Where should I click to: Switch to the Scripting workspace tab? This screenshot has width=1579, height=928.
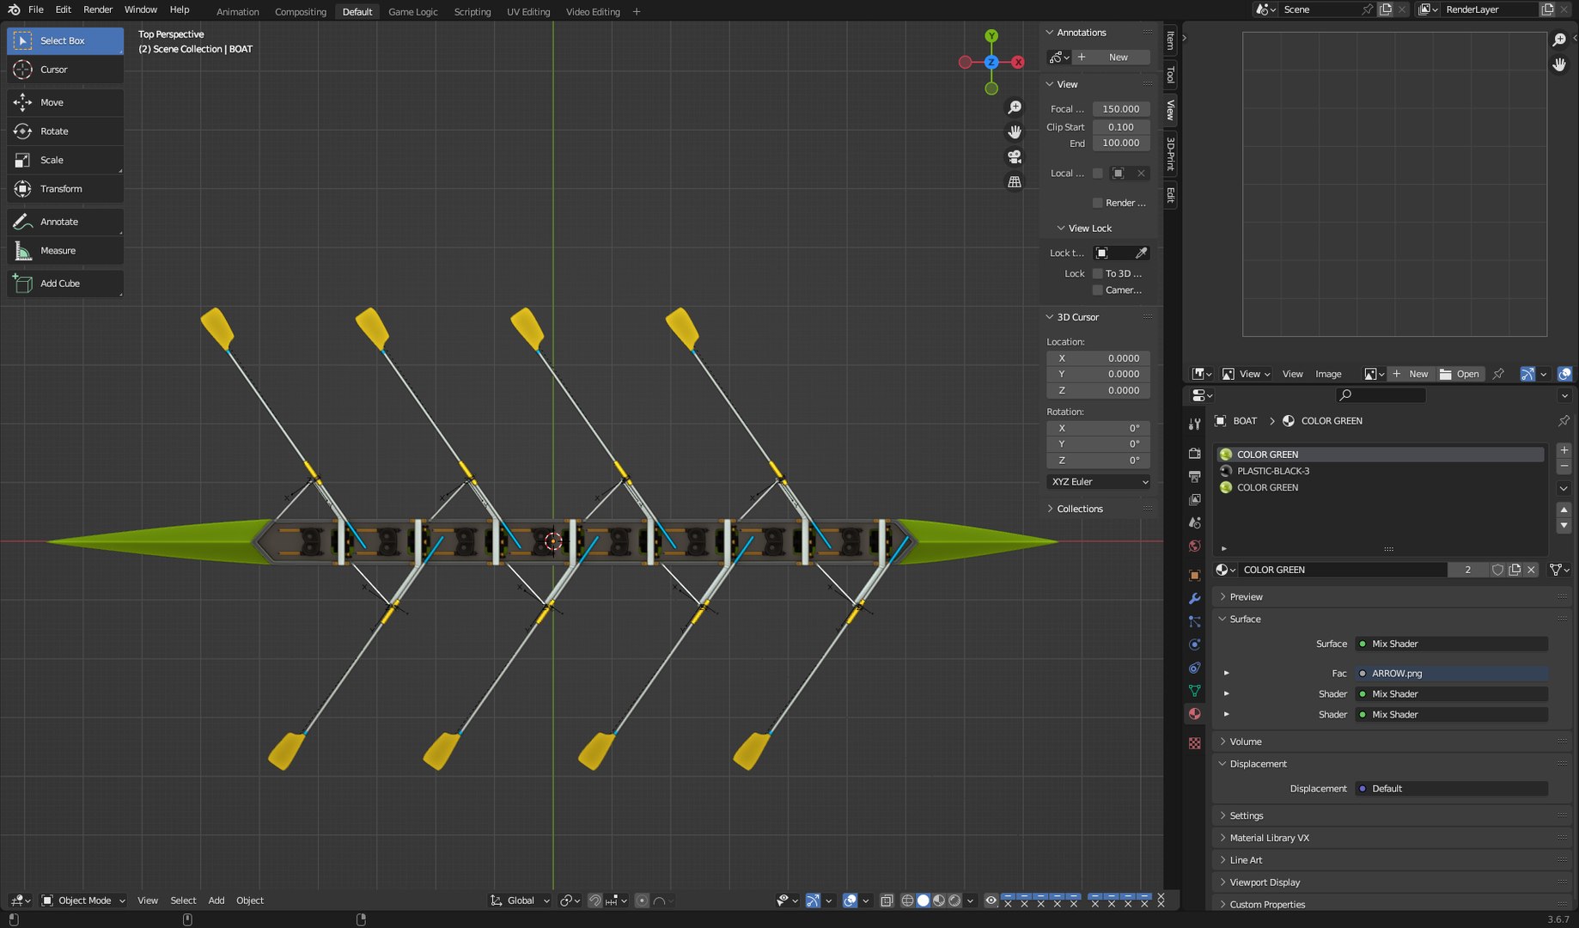coord(472,12)
